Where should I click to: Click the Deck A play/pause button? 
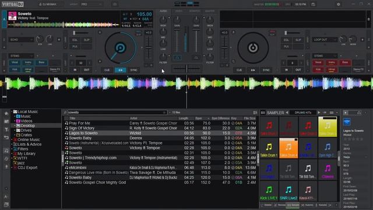(121, 70)
